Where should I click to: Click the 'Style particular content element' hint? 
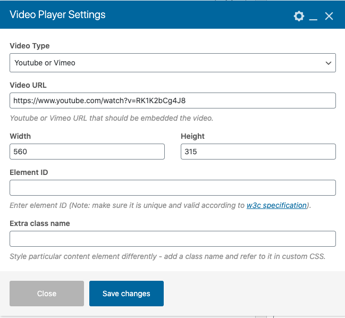click(167, 256)
